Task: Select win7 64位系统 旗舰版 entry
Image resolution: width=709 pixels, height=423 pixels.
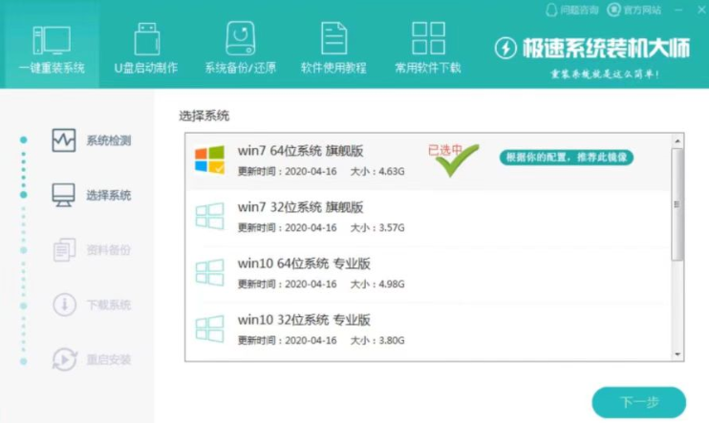Action: coord(428,161)
